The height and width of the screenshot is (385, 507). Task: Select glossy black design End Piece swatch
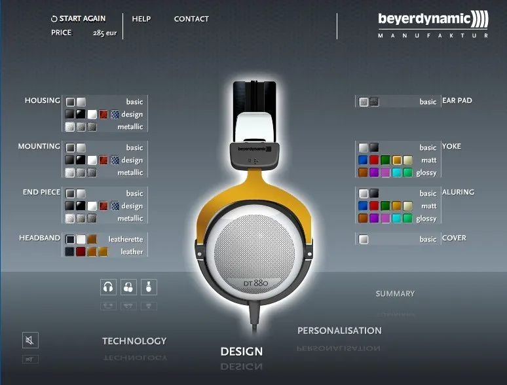tap(81, 206)
